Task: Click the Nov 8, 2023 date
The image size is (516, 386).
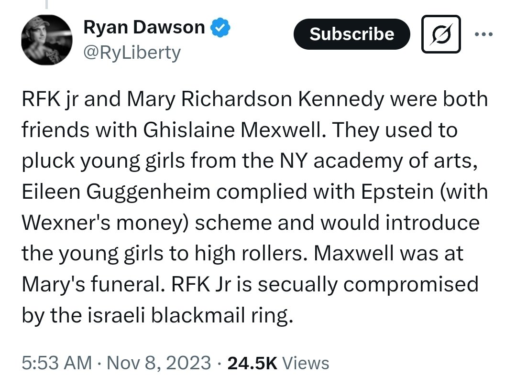Action: [x=157, y=363]
